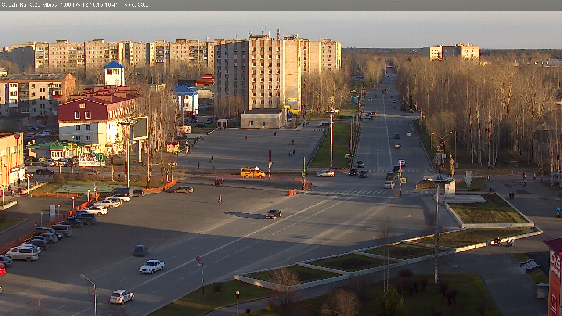Select the "3.22 Mbit/s" bitrate readout
This screenshot has height=316, width=562.
(43, 5)
